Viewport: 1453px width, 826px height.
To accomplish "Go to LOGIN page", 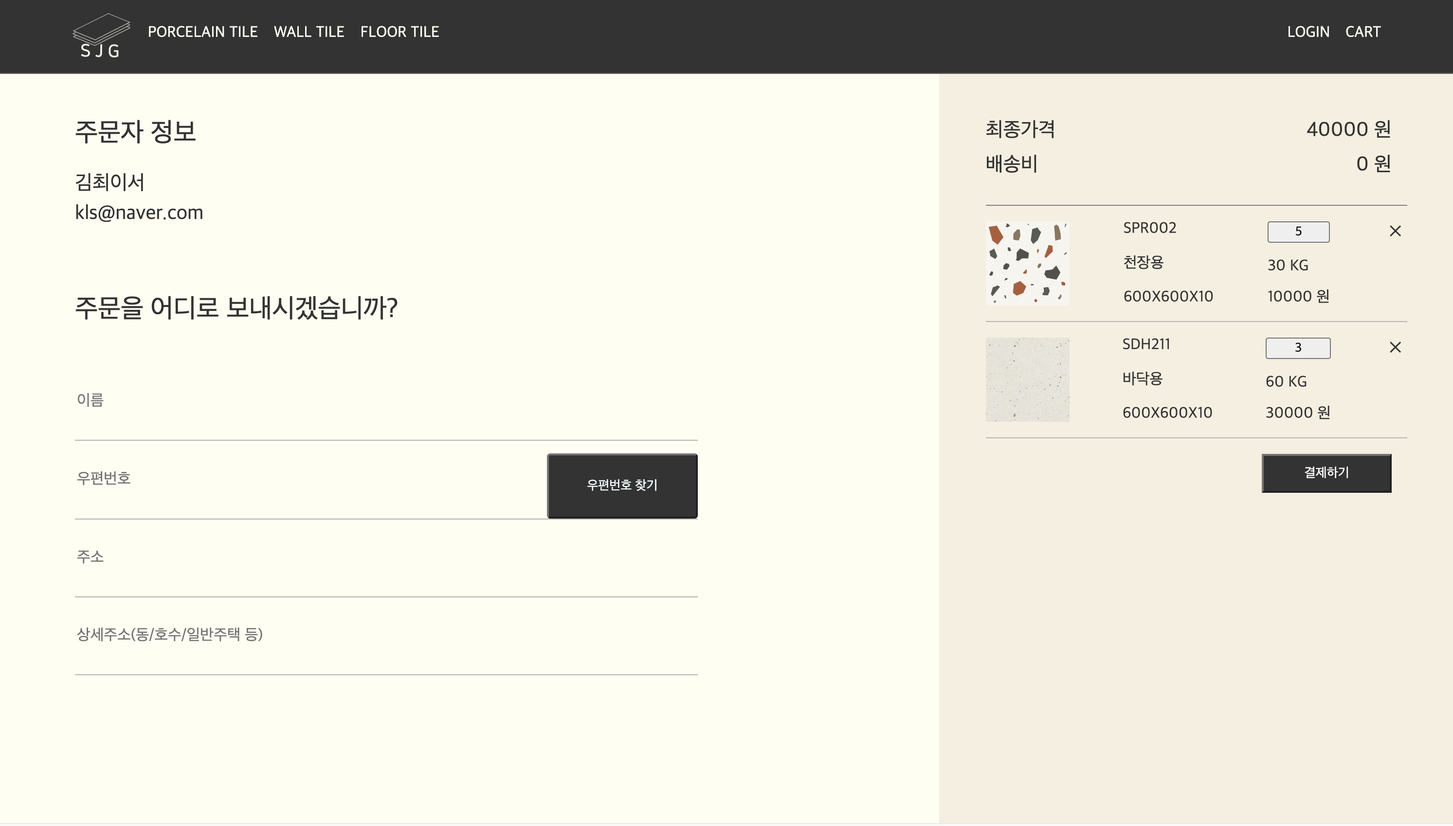I will (x=1308, y=32).
